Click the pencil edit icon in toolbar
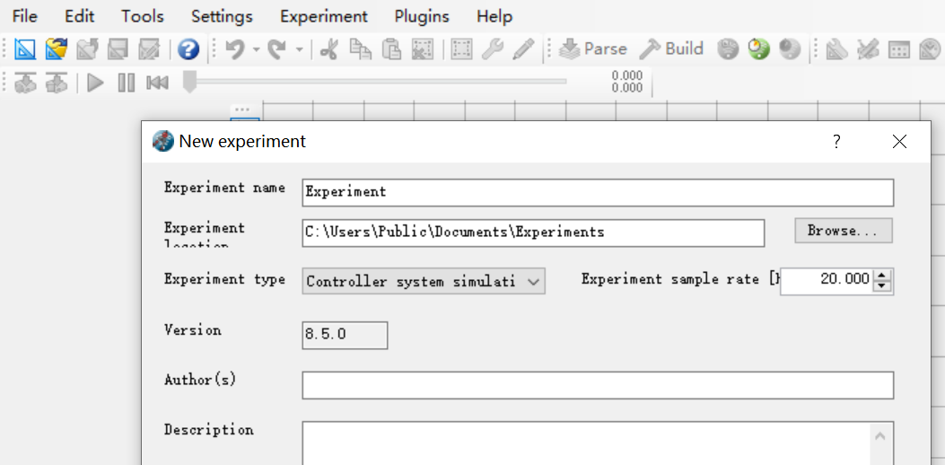The image size is (945, 465). (523, 48)
